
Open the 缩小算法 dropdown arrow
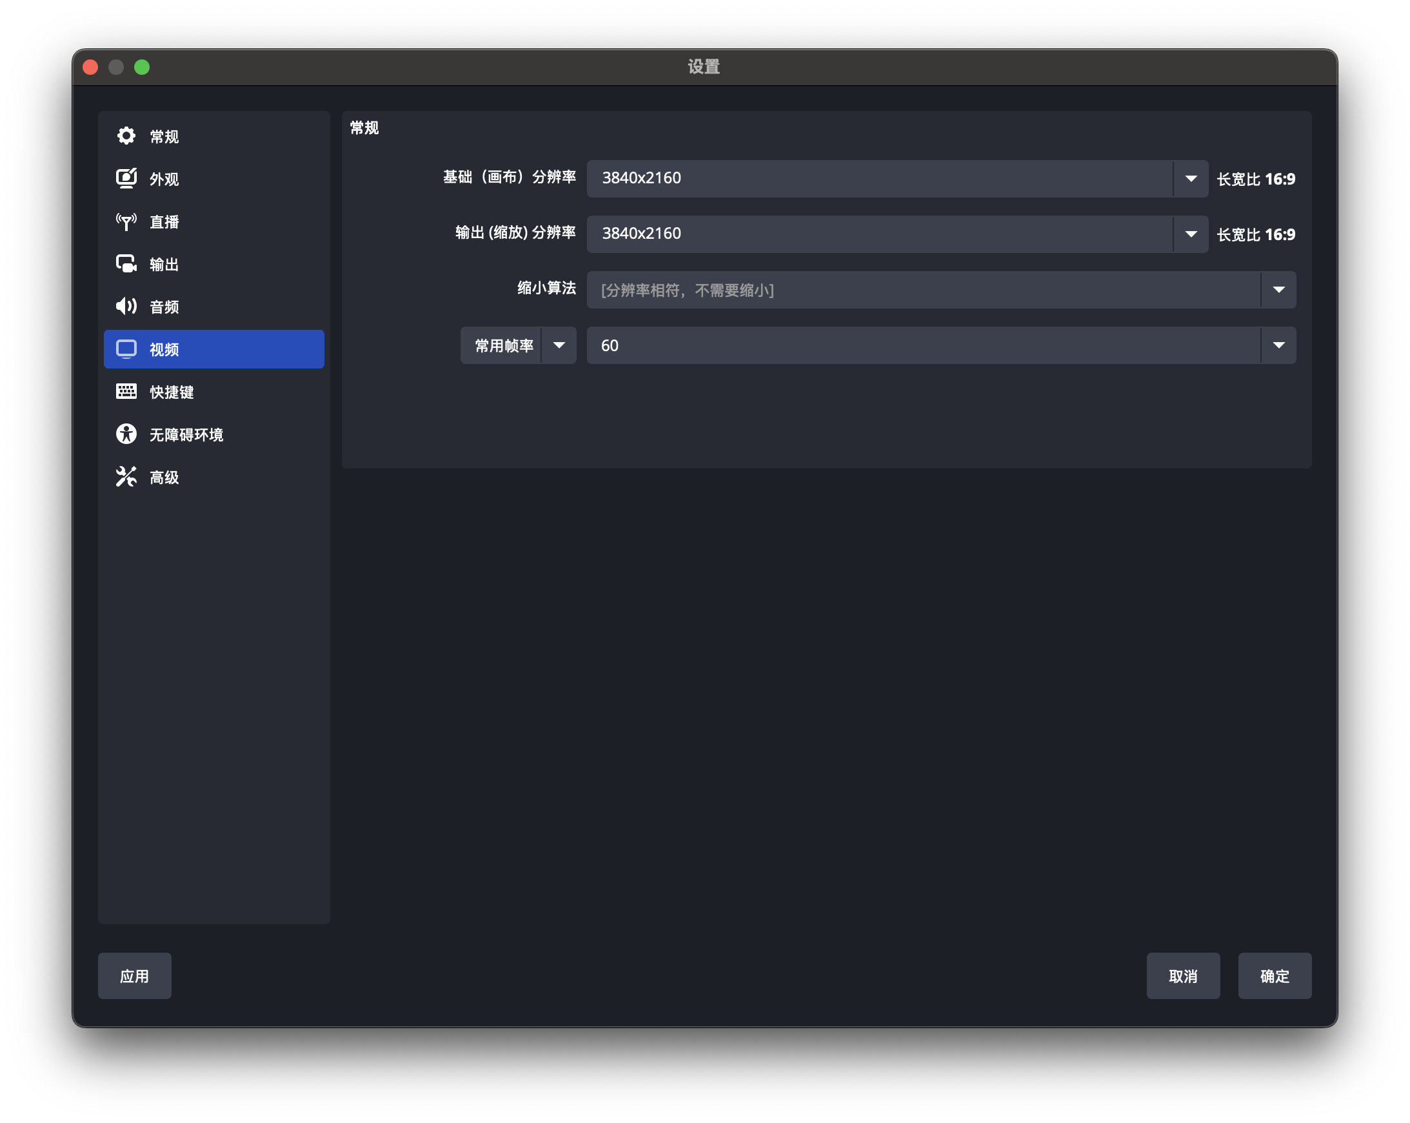pyautogui.click(x=1278, y=290)
